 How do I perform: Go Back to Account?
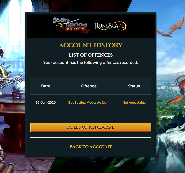click(91, 147)
